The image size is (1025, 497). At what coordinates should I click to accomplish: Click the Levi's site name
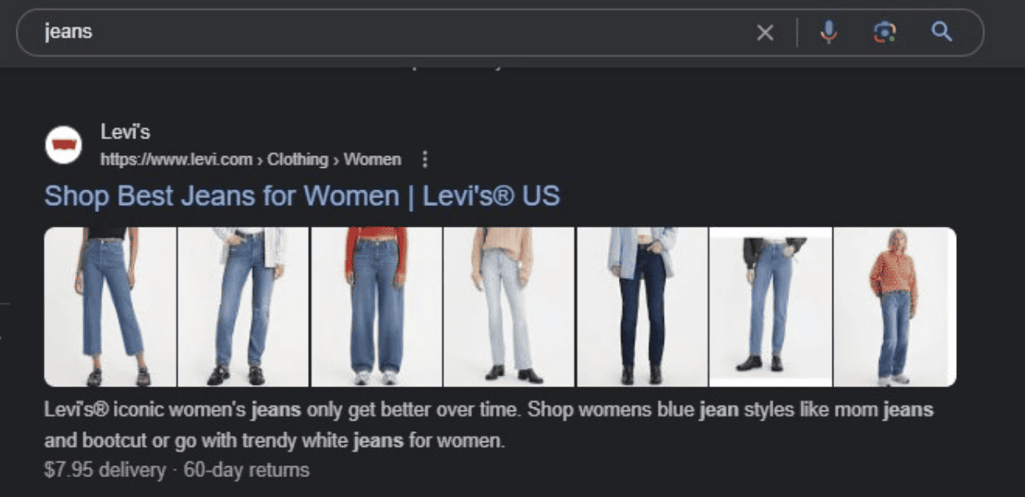click(125, 132)
